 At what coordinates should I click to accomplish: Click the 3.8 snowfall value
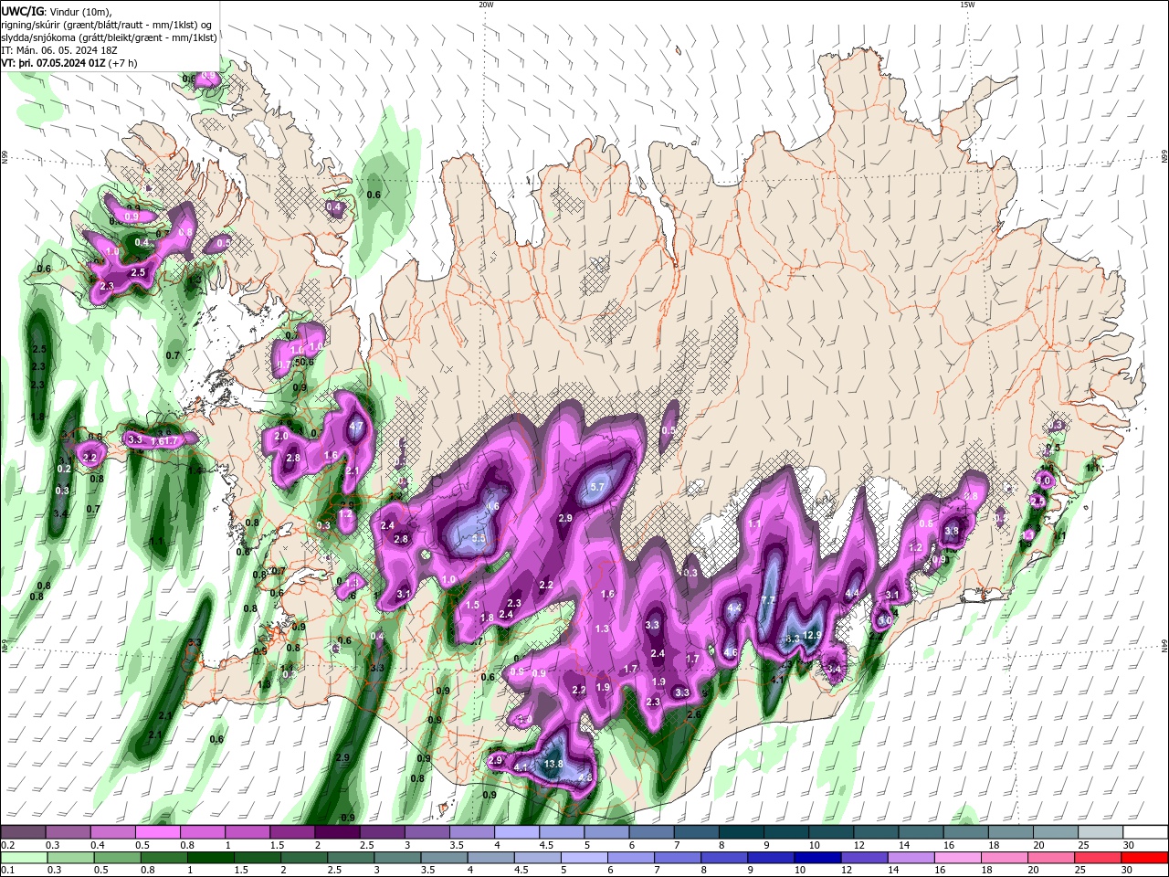click(x=952, y=531)
